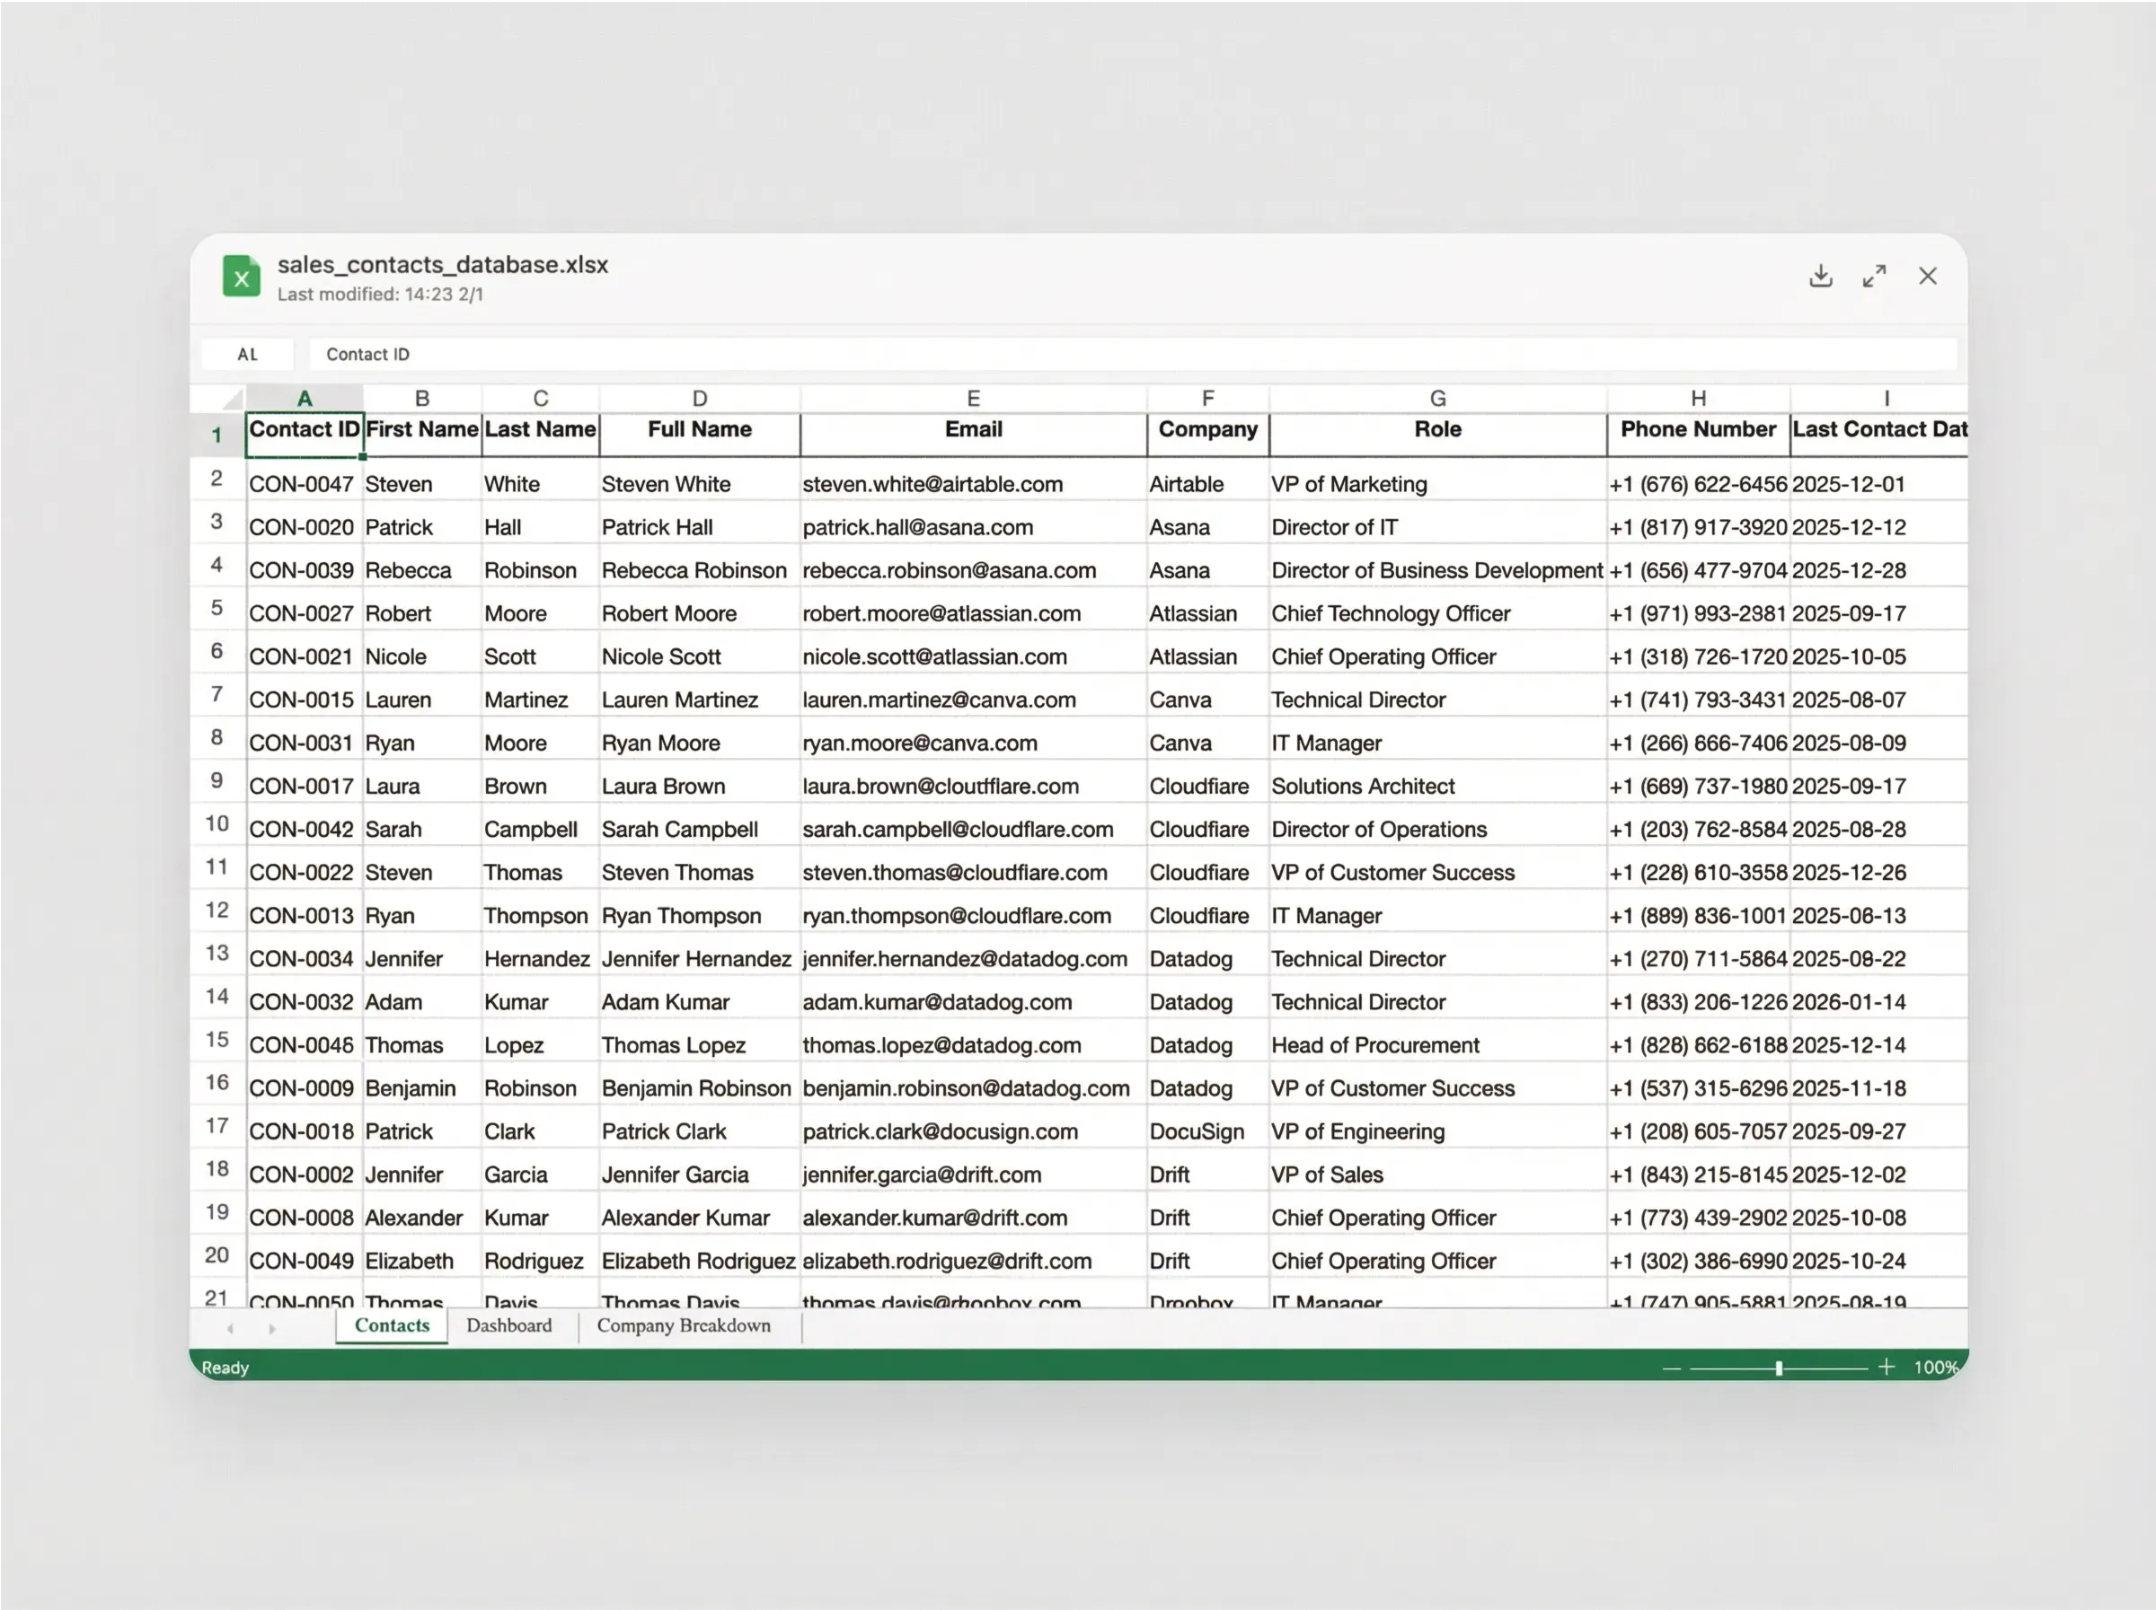This screenshot has height=1610, width=2156.
Task: Click the zoom in plus icon
Action: coord(1886,1367)
